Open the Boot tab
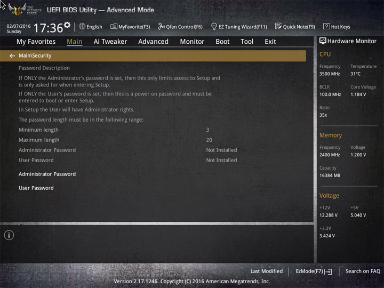Image resolution: width=384 pixels, height=288 pixels. [x=222, y=42]
